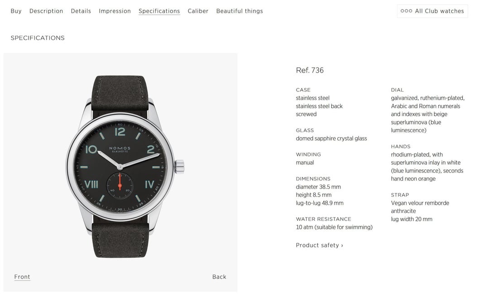
Task: Open the Details navigation item
Action: pyautogui.click(x=81, y=11)
